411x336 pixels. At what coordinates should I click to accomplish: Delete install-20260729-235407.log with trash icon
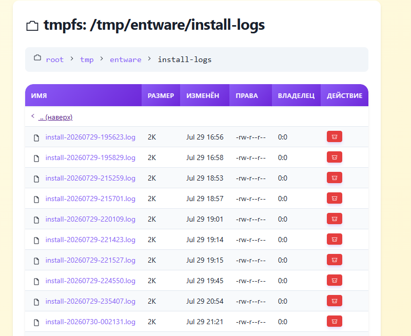pyautogui.click(x=334, y=301)
